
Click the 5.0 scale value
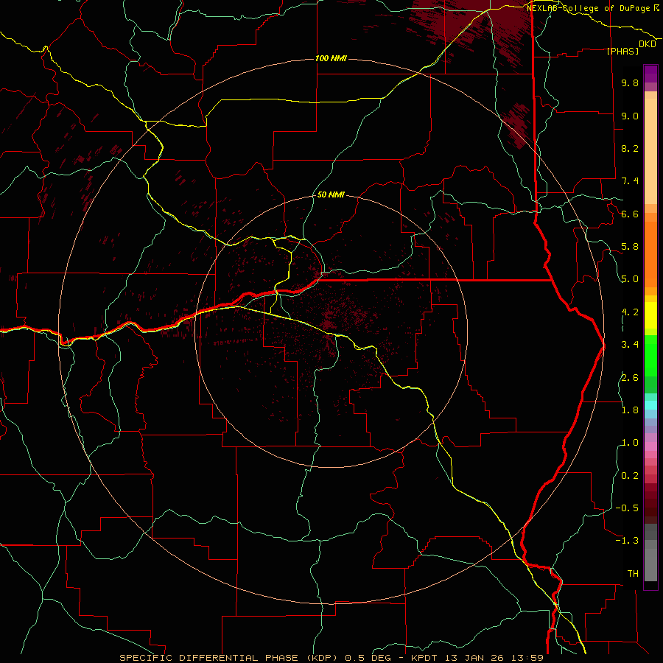(630, 279)
